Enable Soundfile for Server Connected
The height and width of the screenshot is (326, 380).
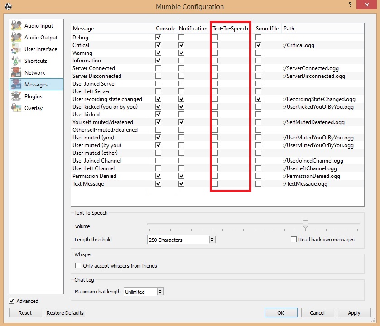[258, 68]
